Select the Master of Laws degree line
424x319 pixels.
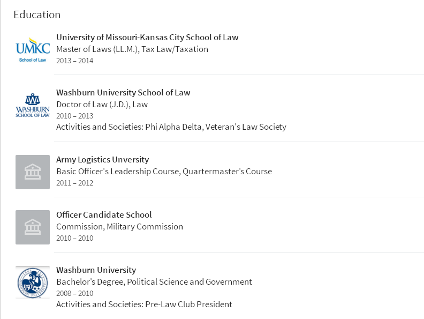[x=132, y=49]
